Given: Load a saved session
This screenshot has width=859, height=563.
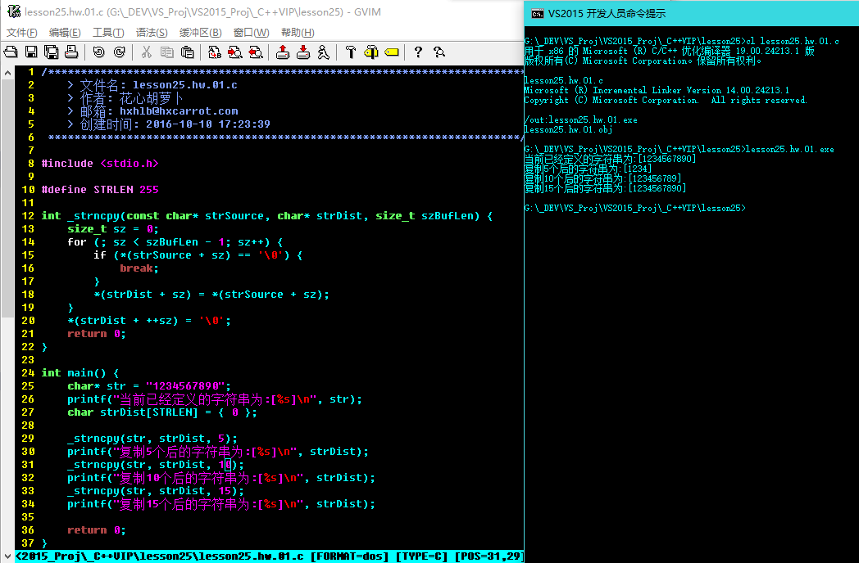Looking at the screenshot, I should pyautogui.click(x=282, y=52).
